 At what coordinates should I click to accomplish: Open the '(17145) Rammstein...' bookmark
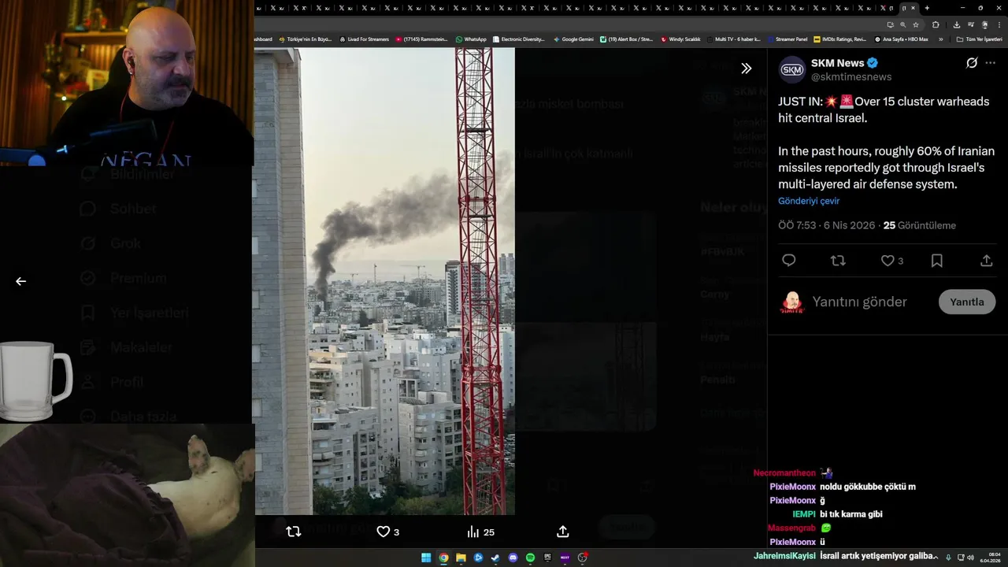point(421,39)
